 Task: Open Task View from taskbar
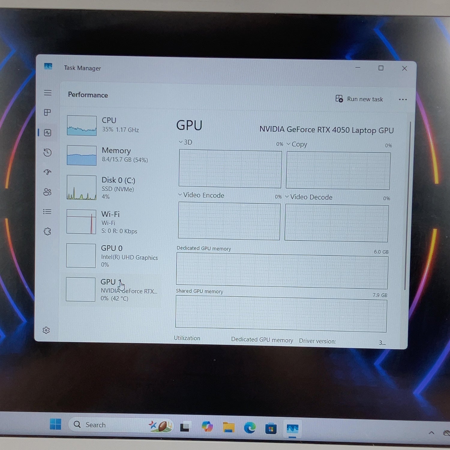tap(184, 426)
